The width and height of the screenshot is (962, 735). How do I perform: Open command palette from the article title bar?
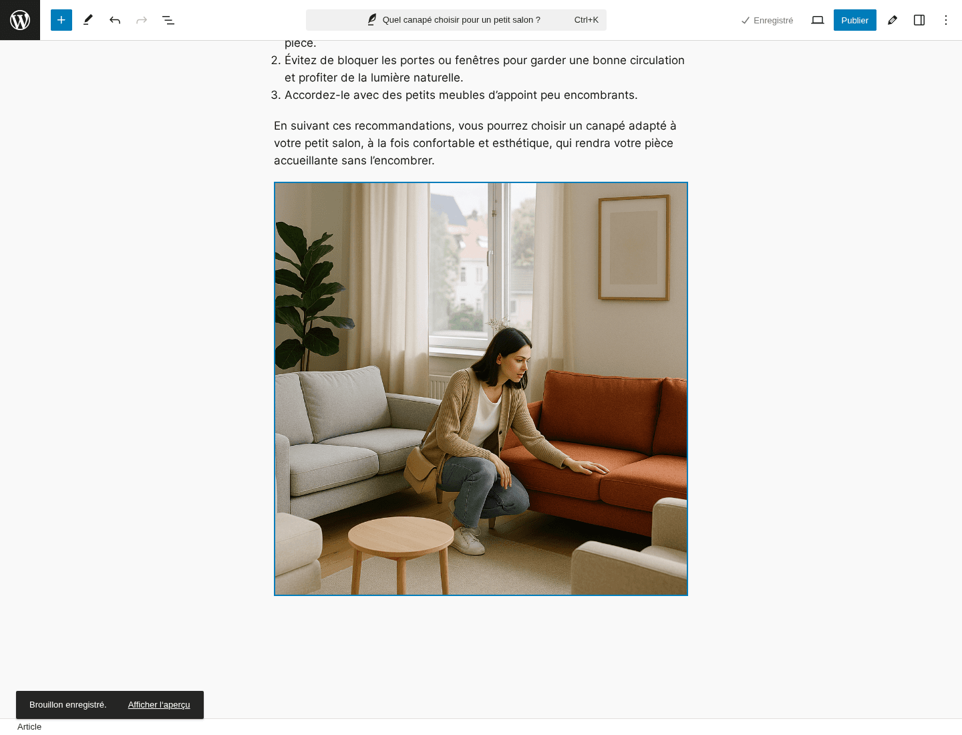(456, 20)
